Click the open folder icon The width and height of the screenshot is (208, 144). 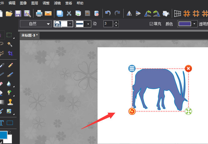pyautogui.click(x=9, y=13)
